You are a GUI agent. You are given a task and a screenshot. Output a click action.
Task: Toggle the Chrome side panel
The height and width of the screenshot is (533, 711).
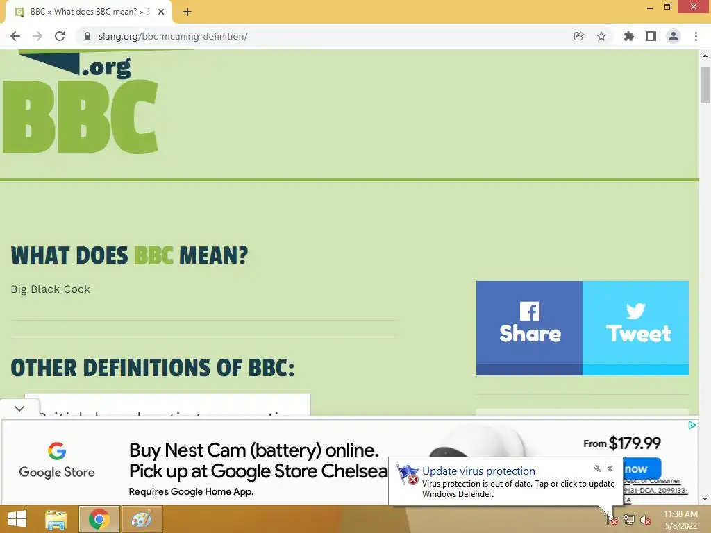pos(651,36)
